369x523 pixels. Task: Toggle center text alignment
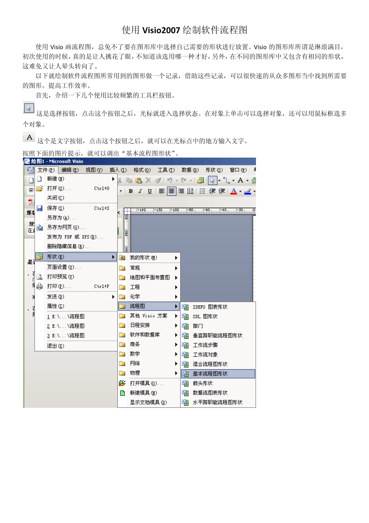tap(172, 191)
